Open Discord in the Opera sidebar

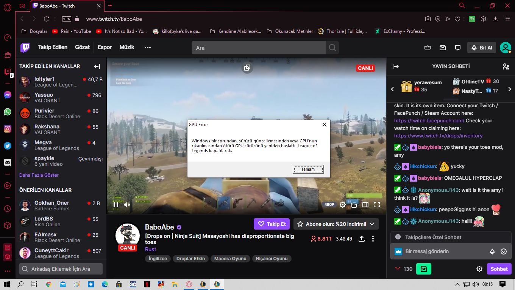pyautogui.click(x=8, y=163)
